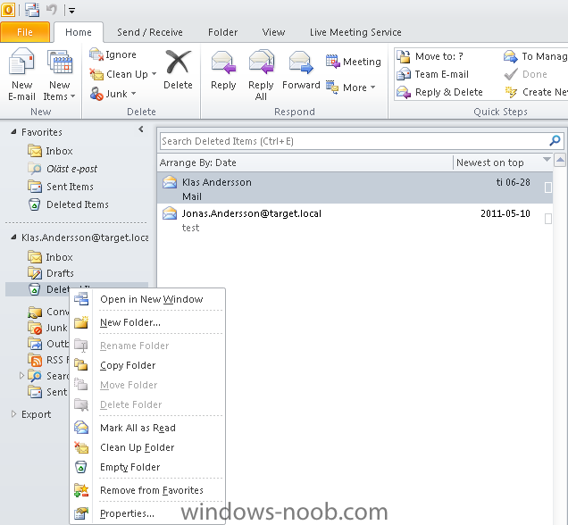Screen dimensions: 568x525
Task: Click the Outlook application icon
Action: [8, 10]
